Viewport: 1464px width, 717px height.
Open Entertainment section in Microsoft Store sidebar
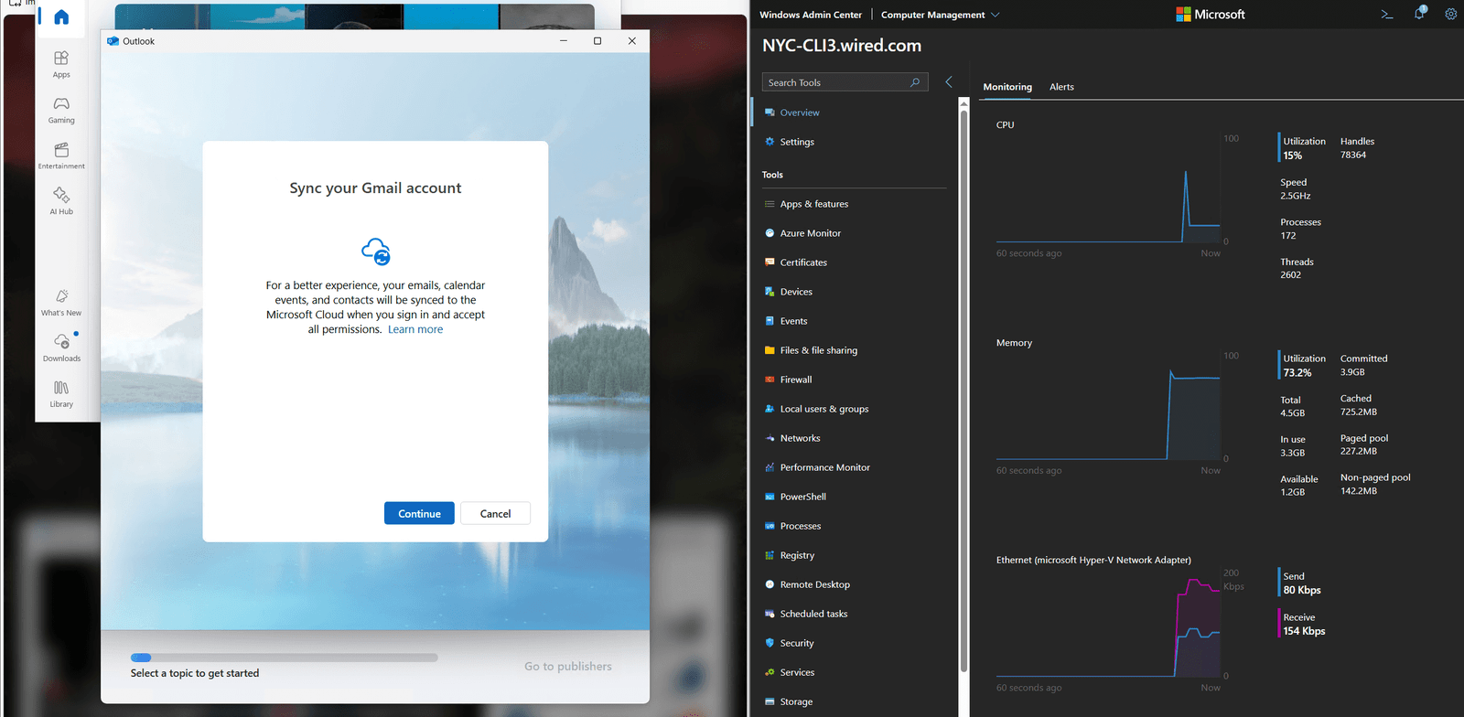(x=61, y=155)
